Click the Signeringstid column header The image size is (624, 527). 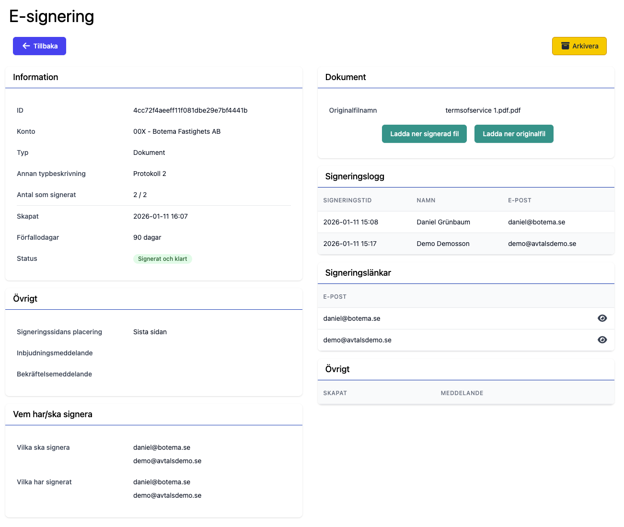pyautogui.click(x=347, y=200)
